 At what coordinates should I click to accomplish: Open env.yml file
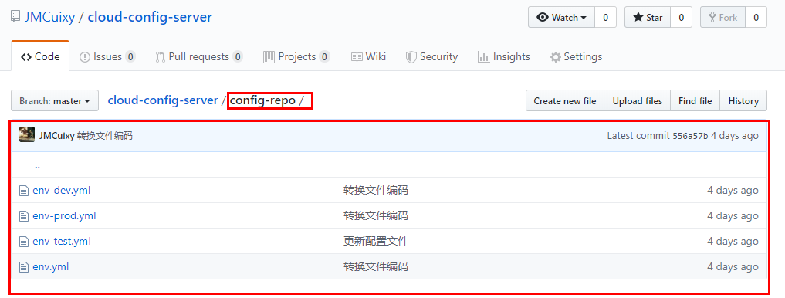51,267
